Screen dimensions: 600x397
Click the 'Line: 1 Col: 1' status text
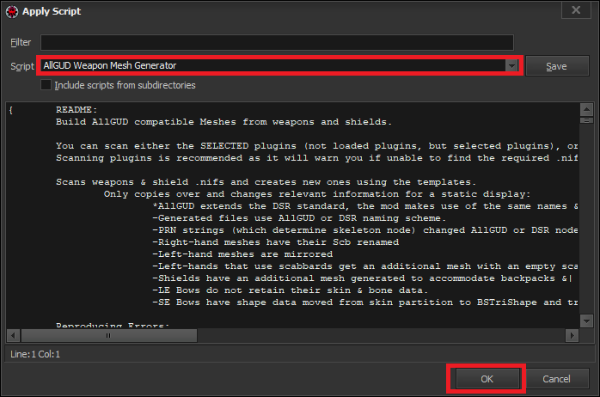35,354
